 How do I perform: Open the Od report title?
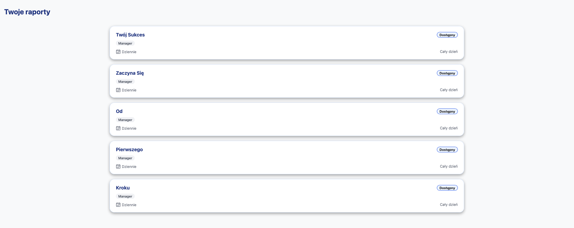[119, 111]
